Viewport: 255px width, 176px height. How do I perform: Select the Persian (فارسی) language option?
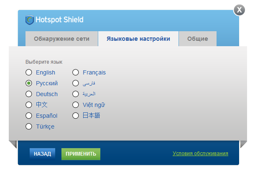[x=76, y=83]
